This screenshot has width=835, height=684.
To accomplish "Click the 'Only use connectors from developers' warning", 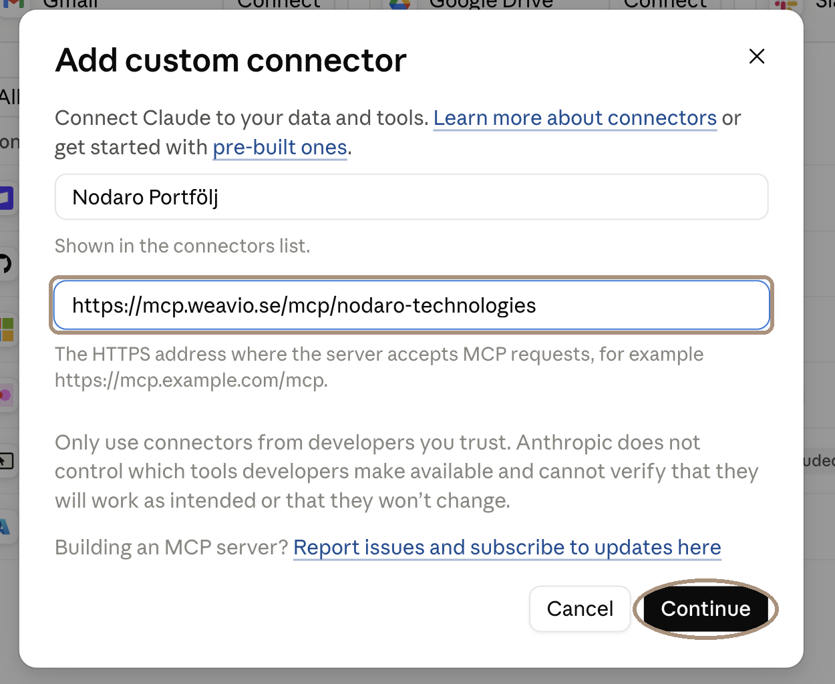I will [407, 472].
